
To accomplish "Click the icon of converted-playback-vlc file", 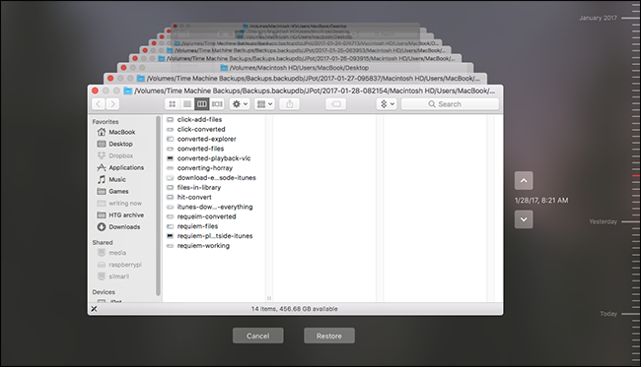I will coord(170,158).
